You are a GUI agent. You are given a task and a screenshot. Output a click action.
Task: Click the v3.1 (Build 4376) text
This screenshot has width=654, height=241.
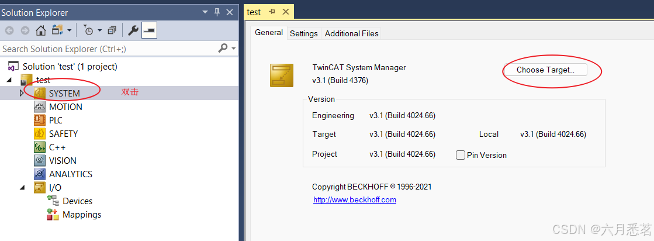(x=340, y=80)
